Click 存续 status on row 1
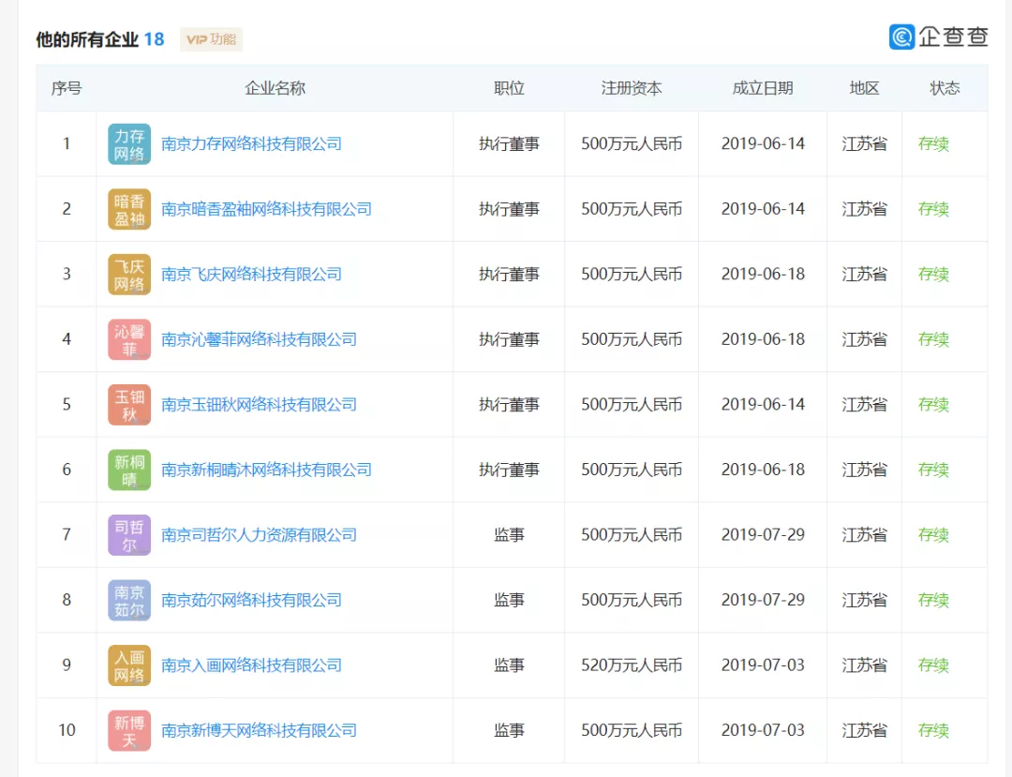The width and height of the screenshot is (1012, 777). point(934,143)
